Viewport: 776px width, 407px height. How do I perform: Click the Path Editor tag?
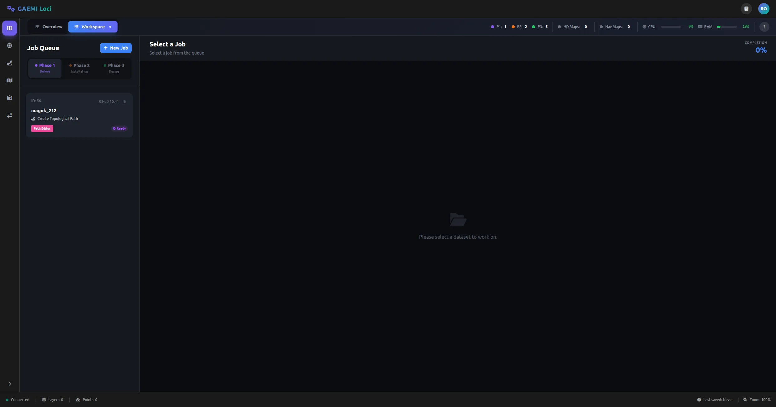pyautogui.click(x=42, y=128)
